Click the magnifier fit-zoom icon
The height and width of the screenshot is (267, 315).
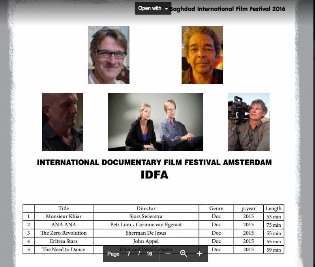184,254
